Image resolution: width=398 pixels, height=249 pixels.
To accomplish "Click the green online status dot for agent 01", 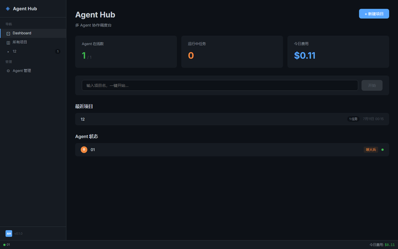I will (383, 150).
